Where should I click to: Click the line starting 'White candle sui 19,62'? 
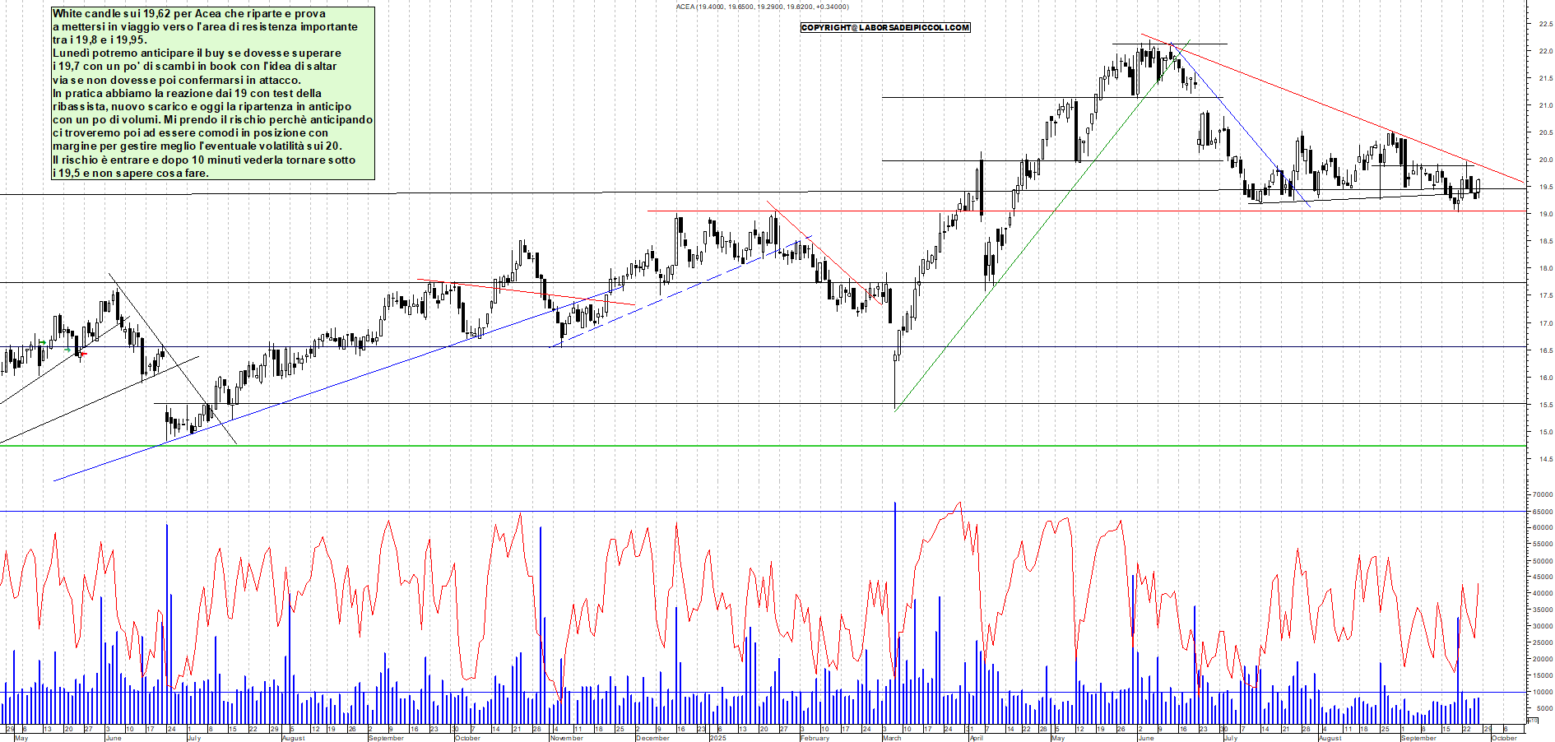pos(189,13)
